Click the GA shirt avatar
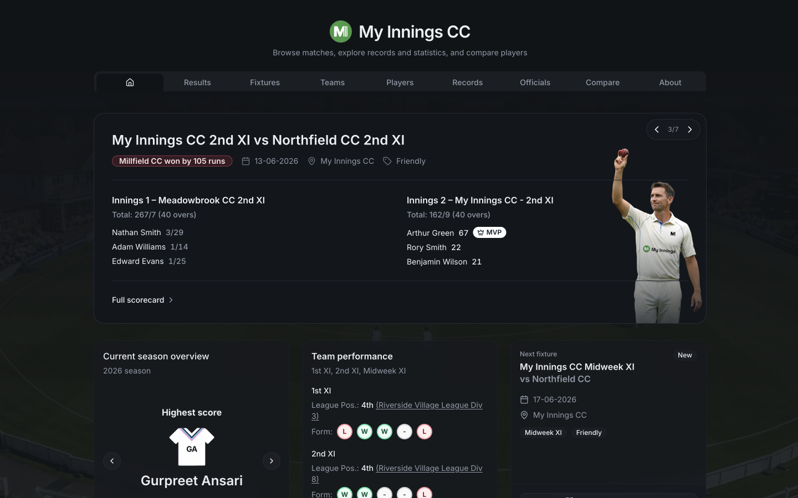The width and height of the screenshot is (798, 498). (x=192, y=447)
